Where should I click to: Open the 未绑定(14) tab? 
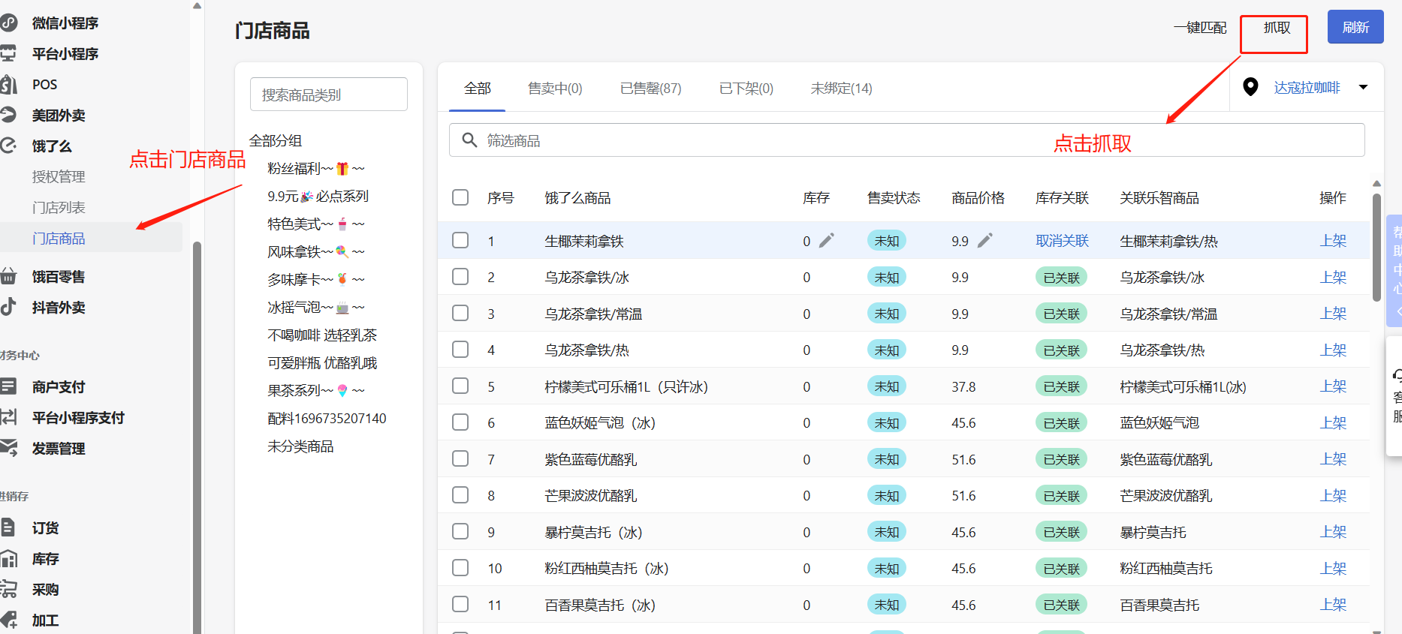[841, 89]
